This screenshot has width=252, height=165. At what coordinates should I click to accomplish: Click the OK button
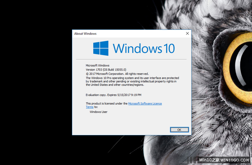click(179, 130)
